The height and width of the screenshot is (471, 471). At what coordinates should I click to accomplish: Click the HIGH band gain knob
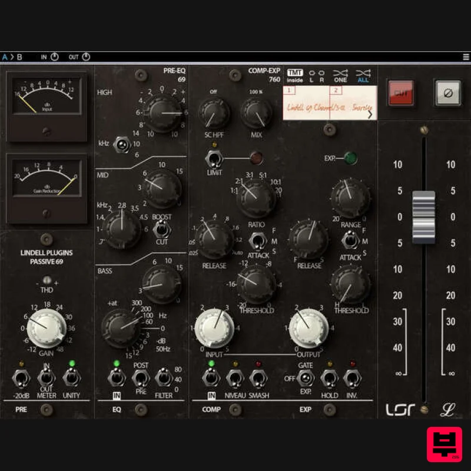[162, 113]
